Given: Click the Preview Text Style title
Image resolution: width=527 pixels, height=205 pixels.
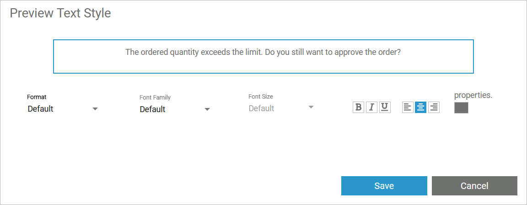Looking at the screenshot, I should tap(60, 13).
